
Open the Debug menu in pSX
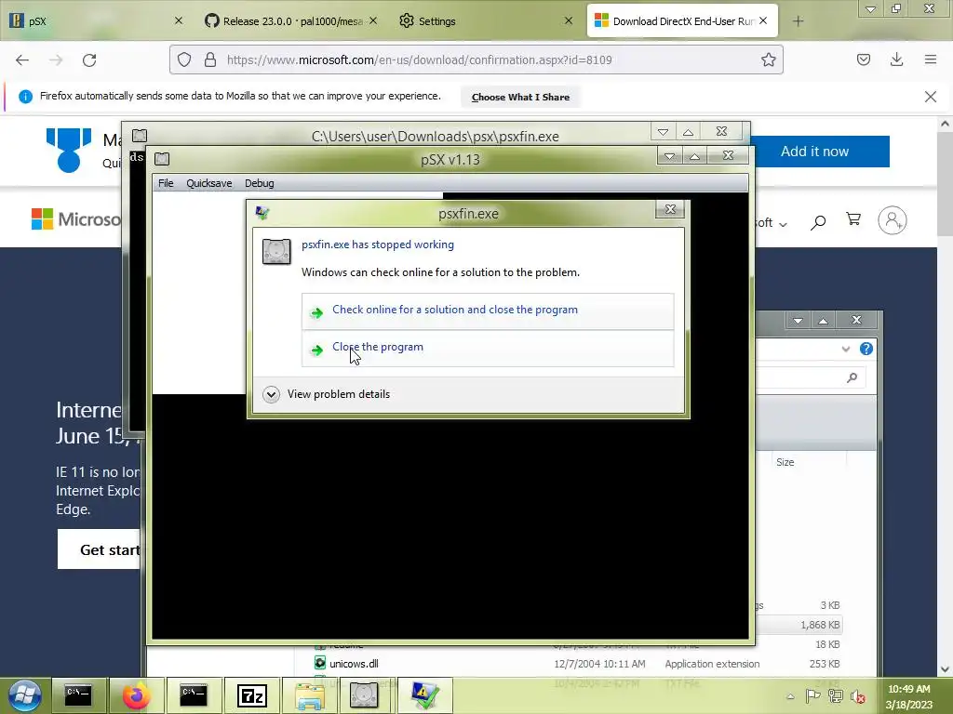pos(259,183)
